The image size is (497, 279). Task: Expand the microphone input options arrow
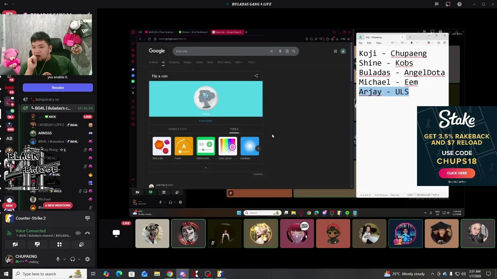coord(64,259)
